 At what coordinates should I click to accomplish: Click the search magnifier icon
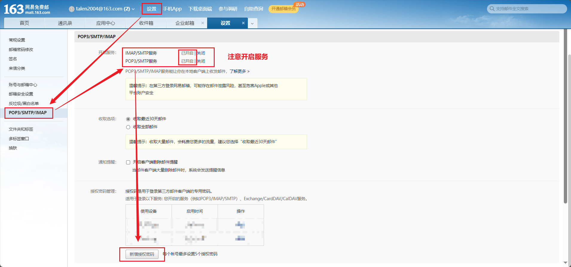492,9
